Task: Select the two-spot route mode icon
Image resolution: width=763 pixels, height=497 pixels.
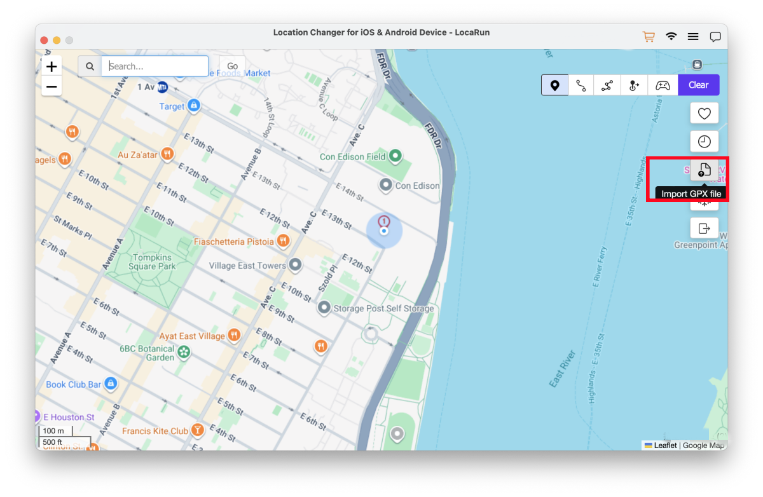Action: click(581, 85)
